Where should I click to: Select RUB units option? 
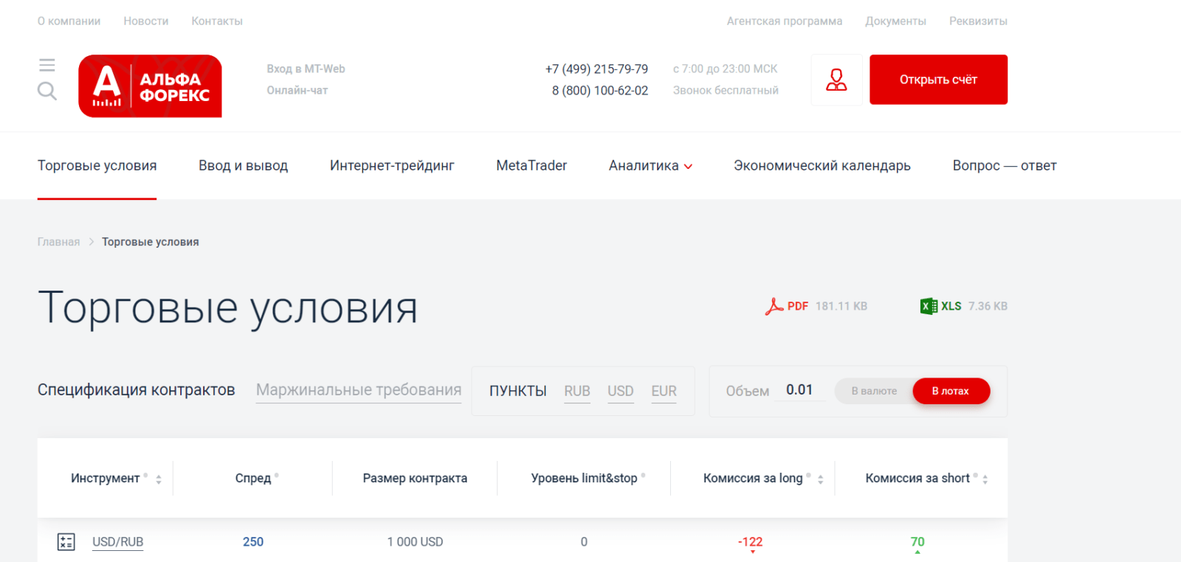pyautogui.click(x=577, y=392)
